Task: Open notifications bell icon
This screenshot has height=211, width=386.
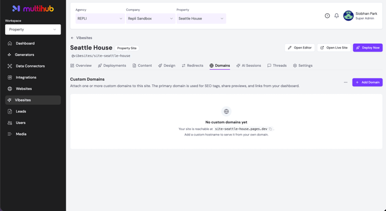Action: coord(336,16)
